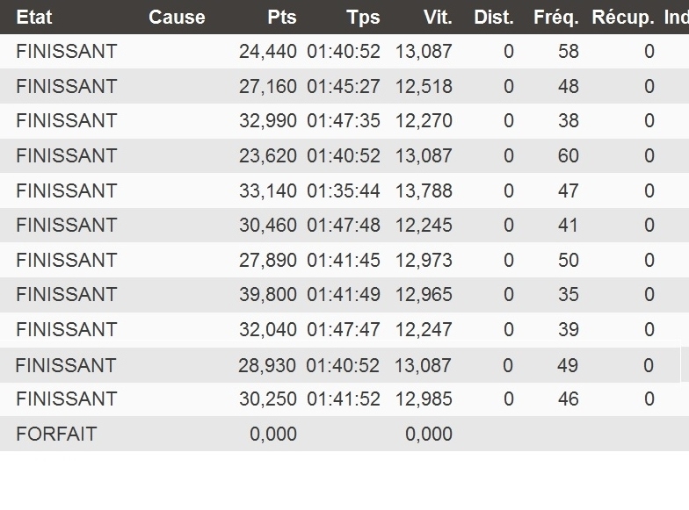The width and height of the screenshot is (689, 510).
Task: Sort by the Vit. column header
Action: 437,17
